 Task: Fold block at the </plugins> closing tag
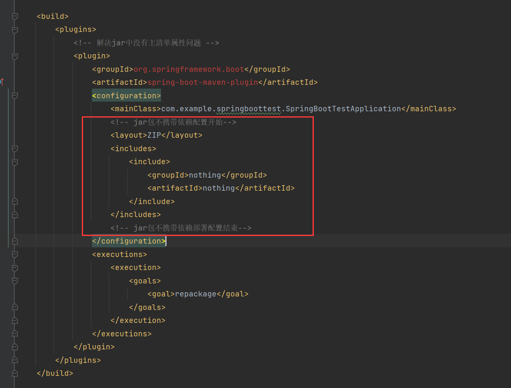pos(15,360)
